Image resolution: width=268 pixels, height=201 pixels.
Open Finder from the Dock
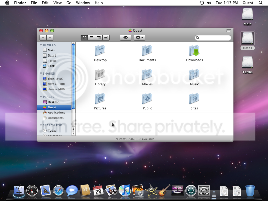19,191
